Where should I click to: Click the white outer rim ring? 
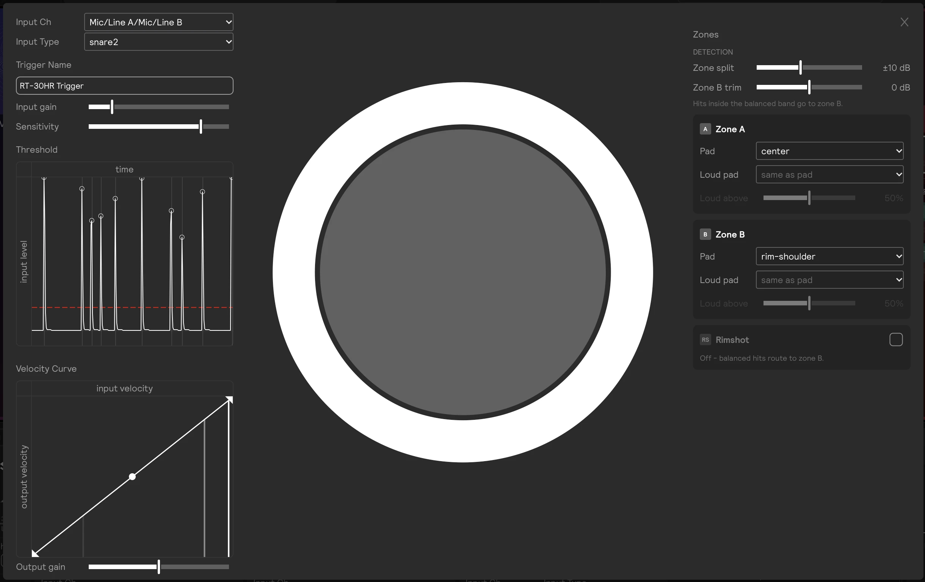pos(462,103)
